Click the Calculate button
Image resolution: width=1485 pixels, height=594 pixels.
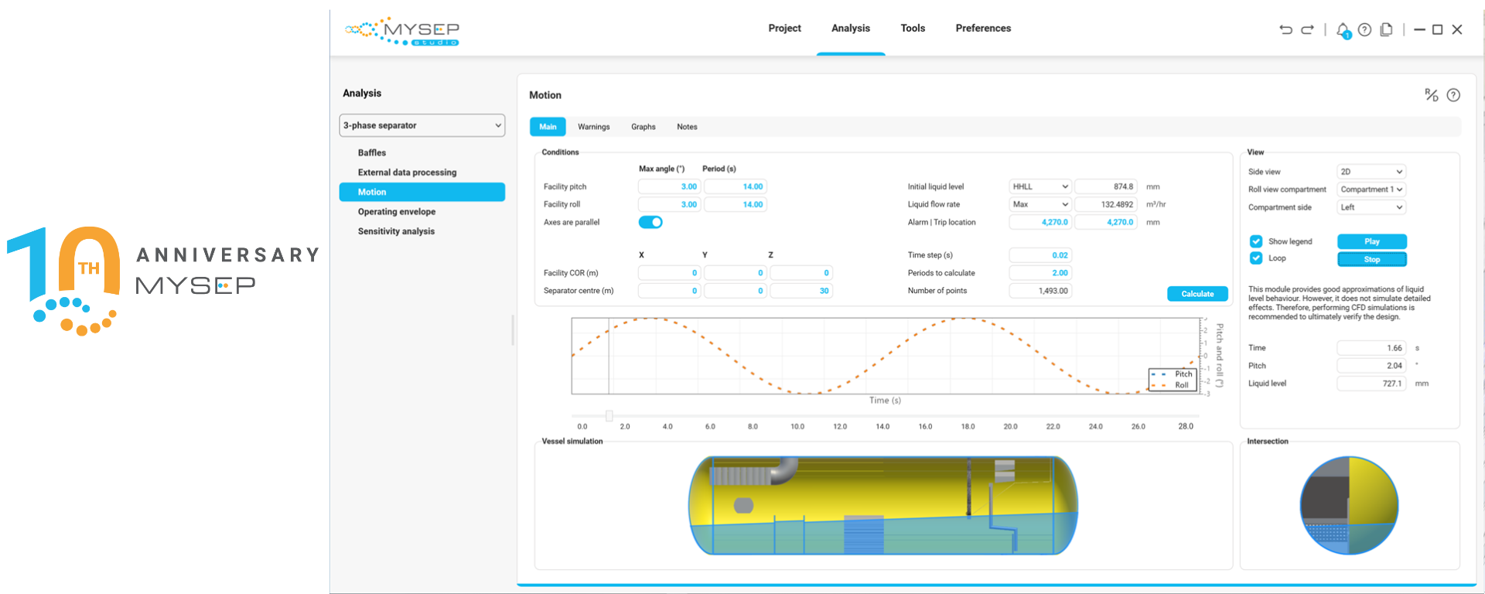[1197, 294]
